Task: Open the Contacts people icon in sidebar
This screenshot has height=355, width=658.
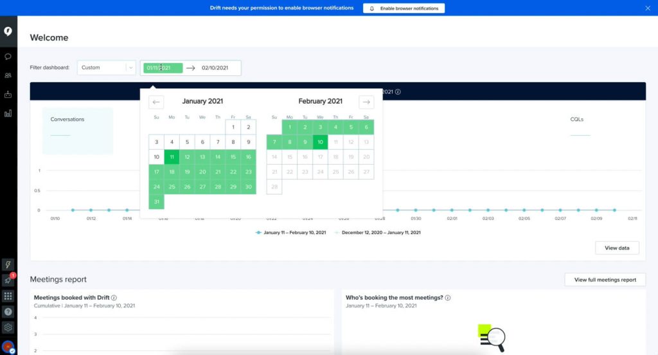Action: coord(8,75)
